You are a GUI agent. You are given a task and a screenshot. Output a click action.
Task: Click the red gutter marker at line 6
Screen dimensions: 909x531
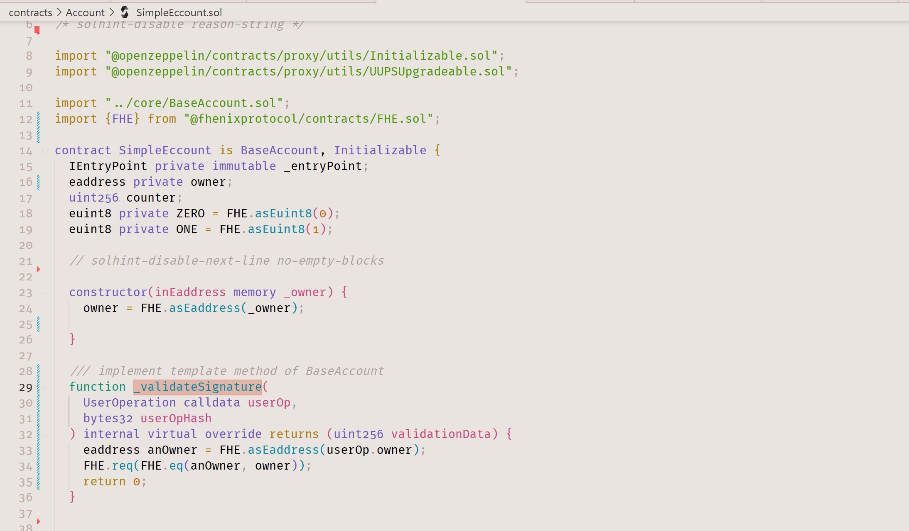pyautogui.click(x=37, y=30)
